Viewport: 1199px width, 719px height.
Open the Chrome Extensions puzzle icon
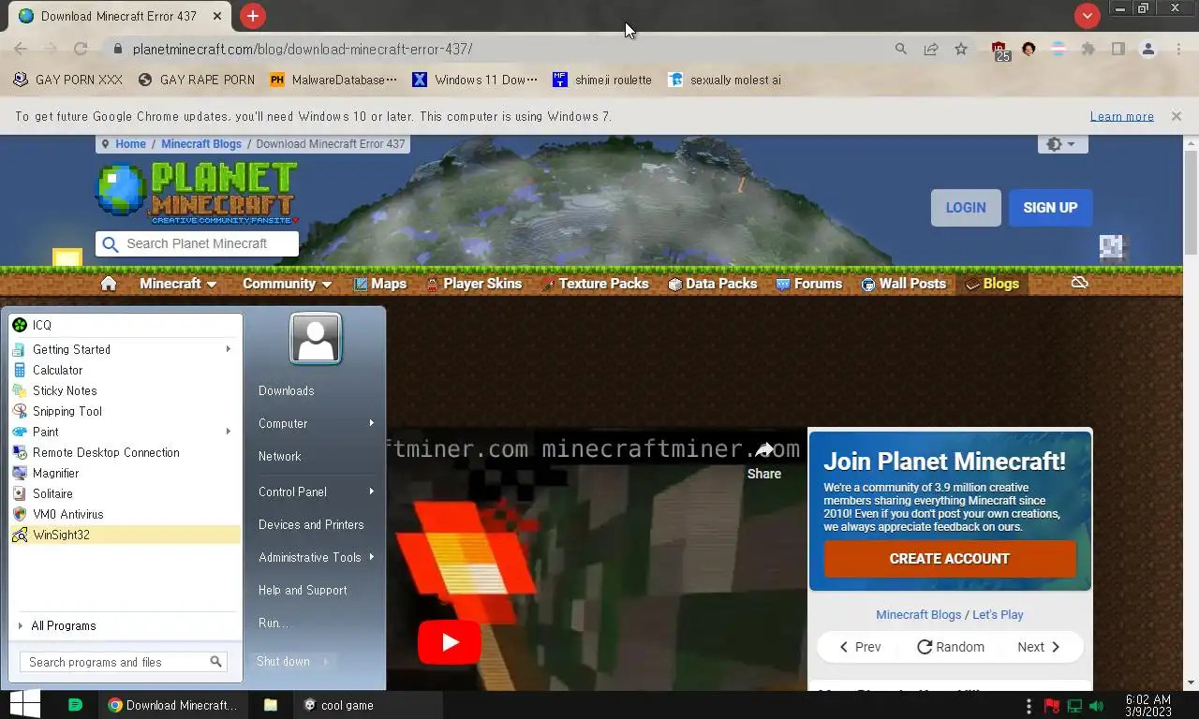pos(1088,49)
